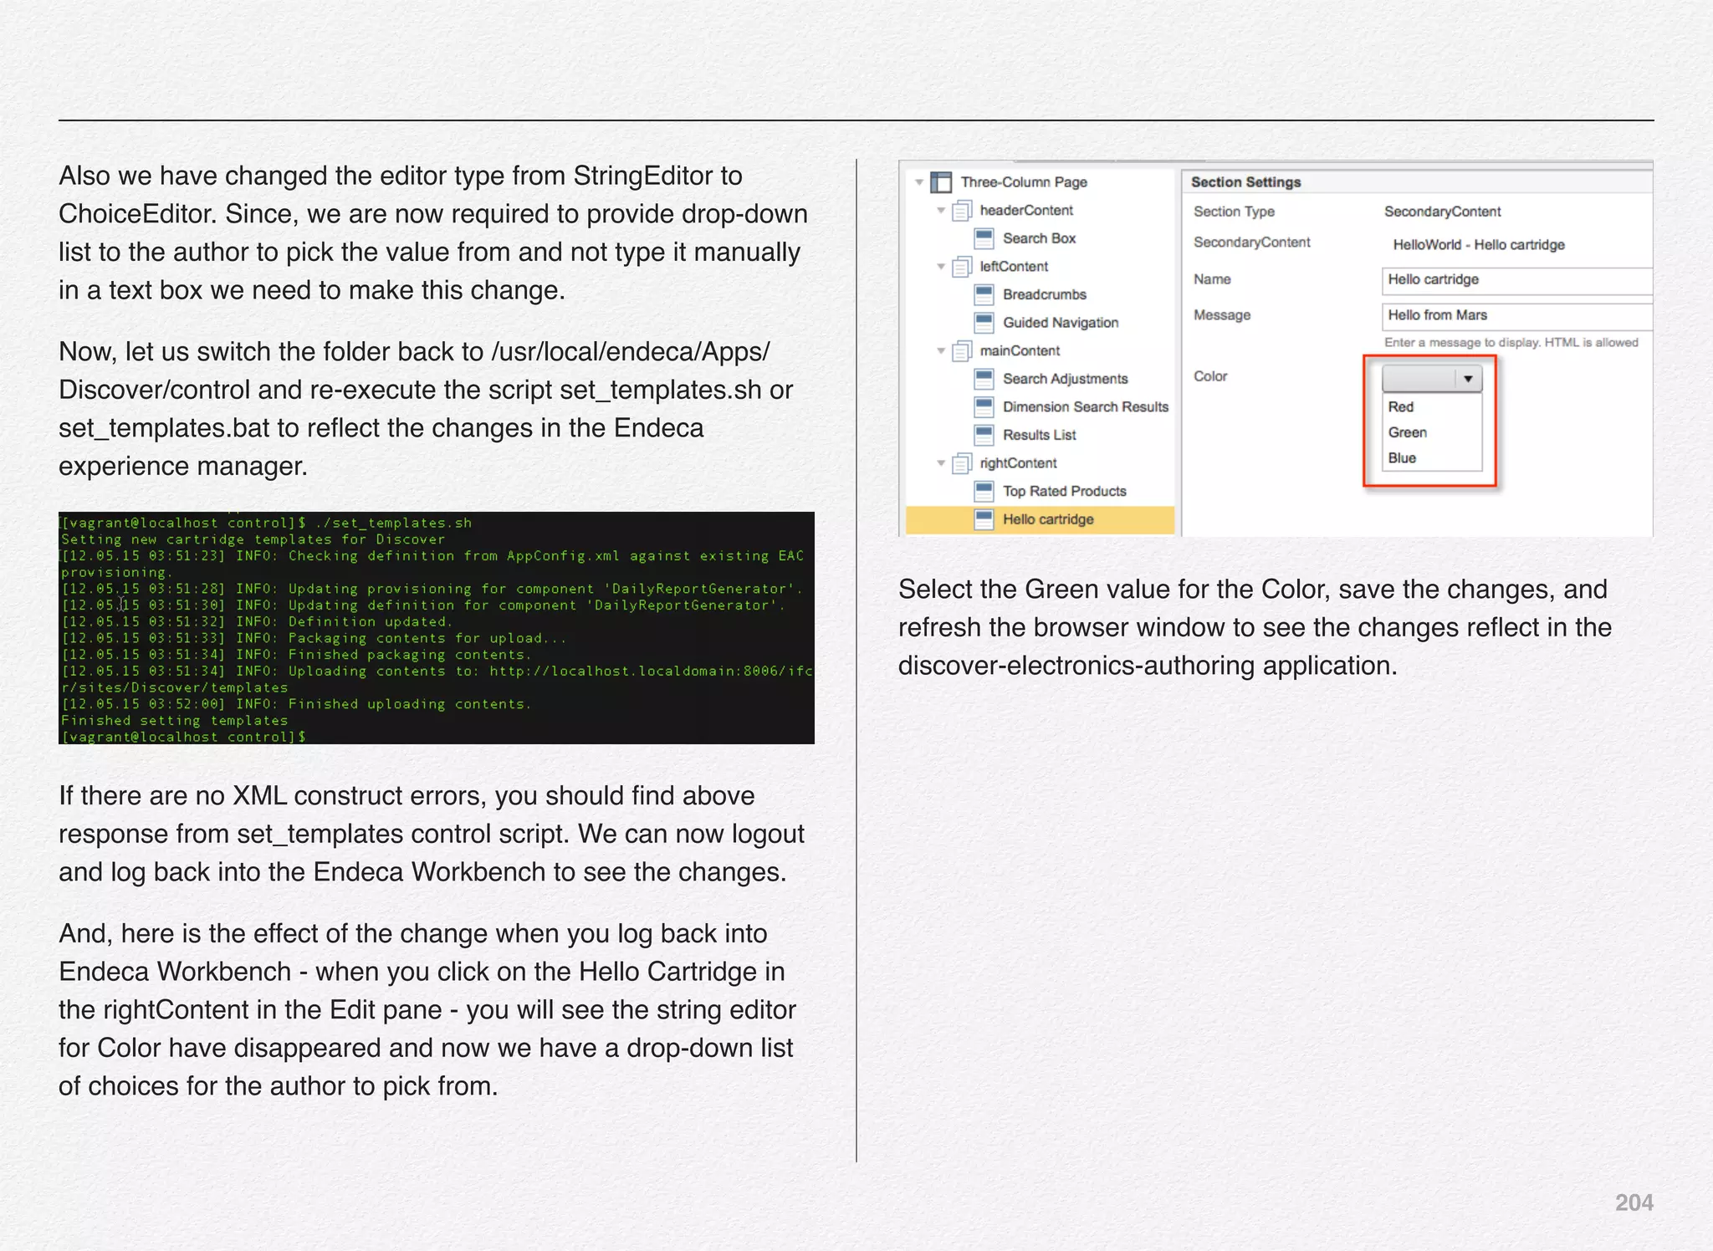Image resolution: width=1713 pixels, height=1251 pixels.
Task: Click the Top Rated Products cartridge icon
Action: pos(984,491)
